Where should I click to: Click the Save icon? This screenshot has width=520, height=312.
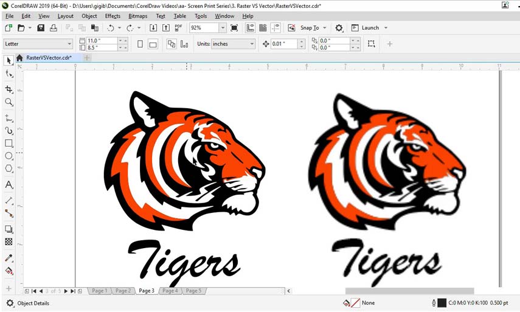[x=41, y=28]
